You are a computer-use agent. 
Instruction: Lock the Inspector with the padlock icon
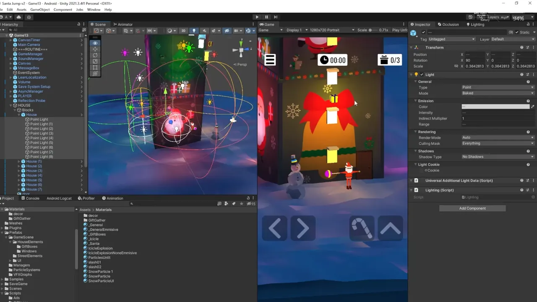tap(528, 24)
